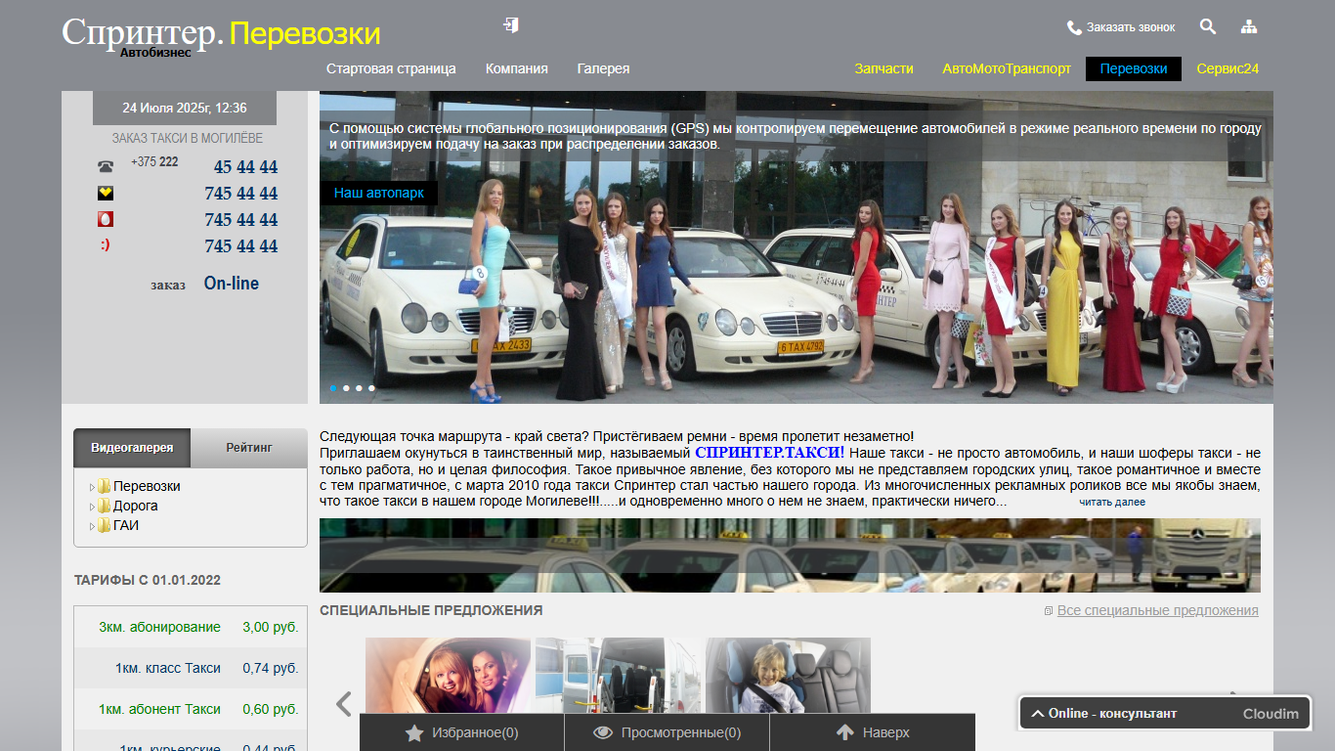Click the yellow Velcom operator icon
Screen dimensions: 1335x751
[106, 194]
